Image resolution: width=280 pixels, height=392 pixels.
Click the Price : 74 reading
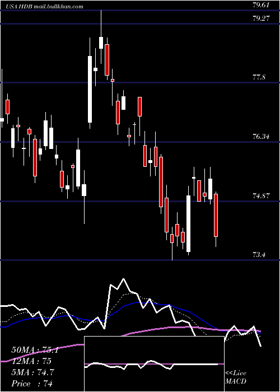click(x=32, y=384)
